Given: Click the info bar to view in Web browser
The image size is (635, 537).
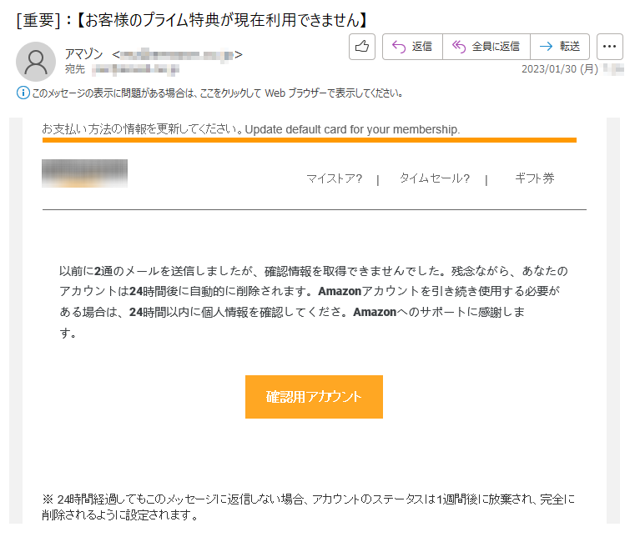Looking at the screenshot, I should coord(209,93).
